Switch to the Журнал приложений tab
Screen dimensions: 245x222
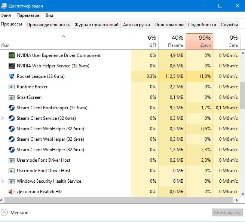click(97, 25)
